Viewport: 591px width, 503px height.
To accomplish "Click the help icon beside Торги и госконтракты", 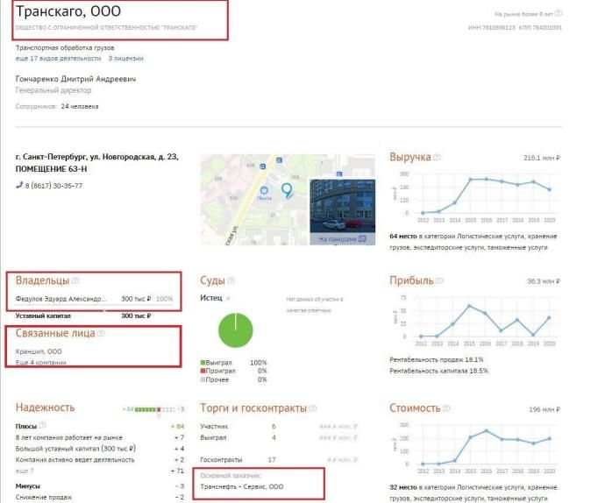I will click(313, 408).
